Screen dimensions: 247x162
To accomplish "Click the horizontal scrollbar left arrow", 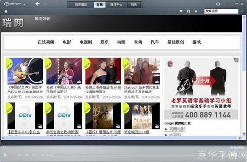I will 3,138.
